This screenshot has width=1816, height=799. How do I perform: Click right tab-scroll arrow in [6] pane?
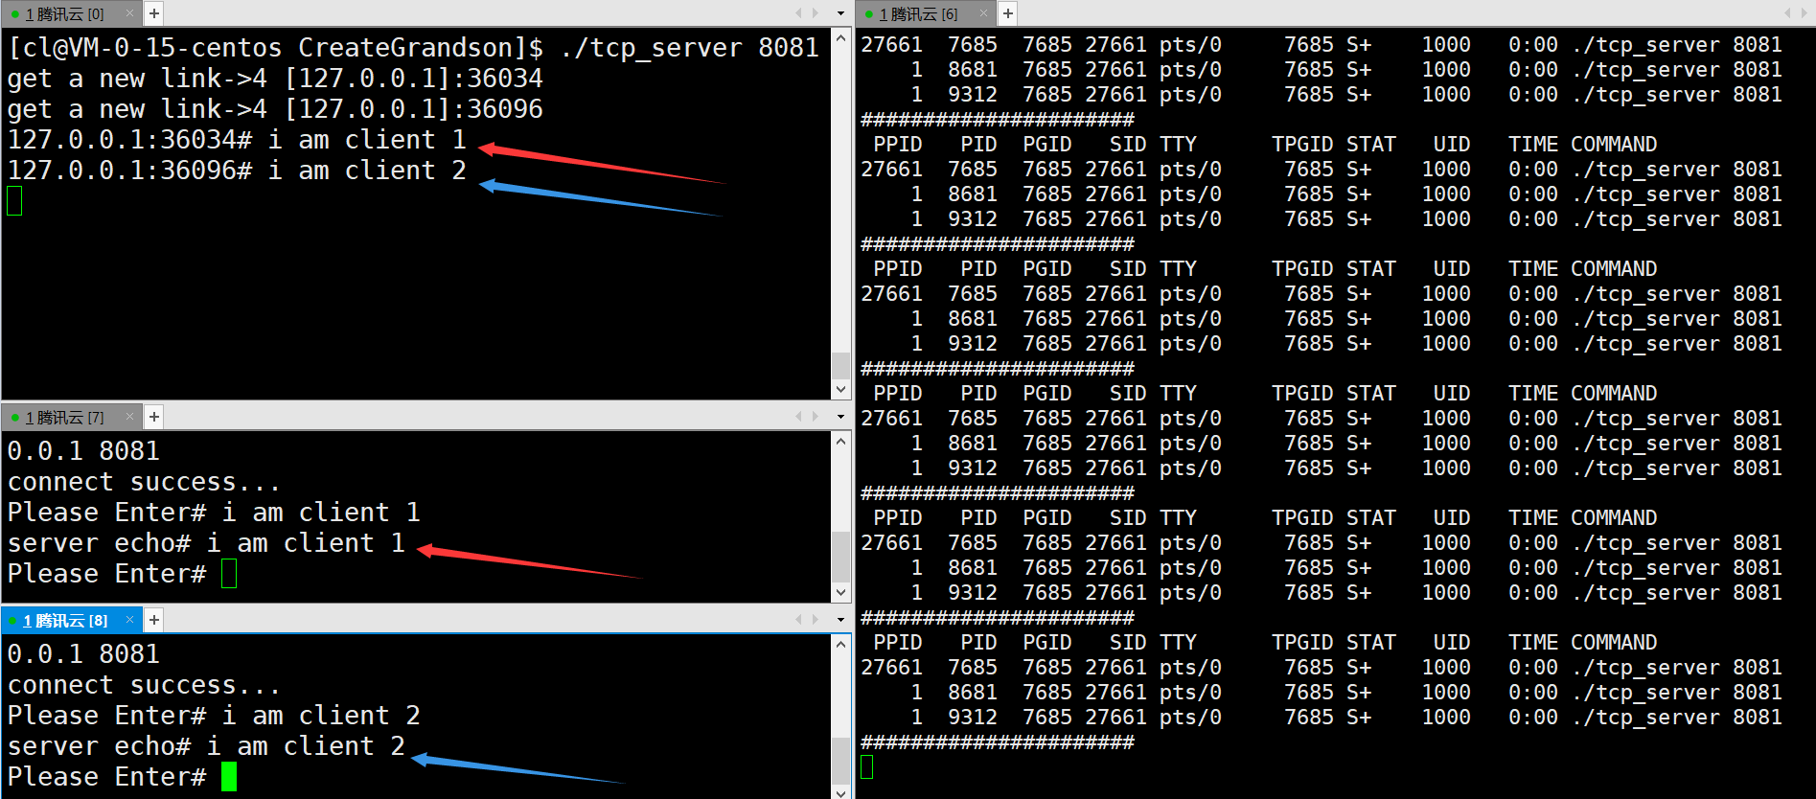(x=1805, y=13)
